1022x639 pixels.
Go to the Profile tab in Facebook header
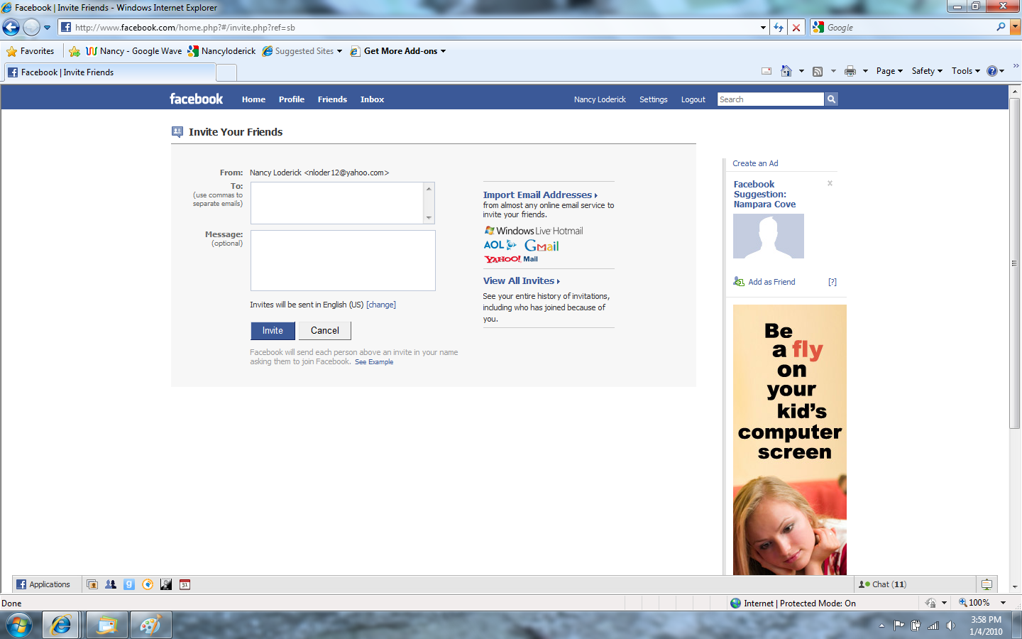coord(291,99)
